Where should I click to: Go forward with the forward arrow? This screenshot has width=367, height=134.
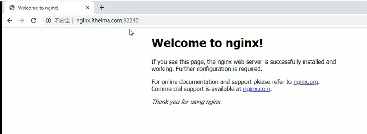[21, 21]
